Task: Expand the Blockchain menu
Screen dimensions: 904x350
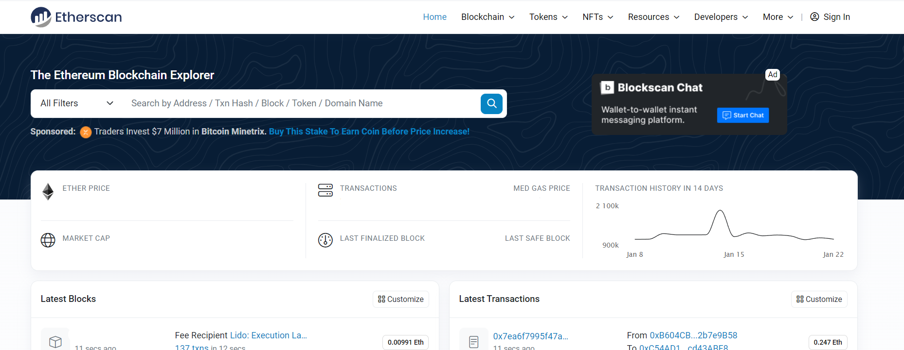Action: pyautogui.click(x=488, y=17)
